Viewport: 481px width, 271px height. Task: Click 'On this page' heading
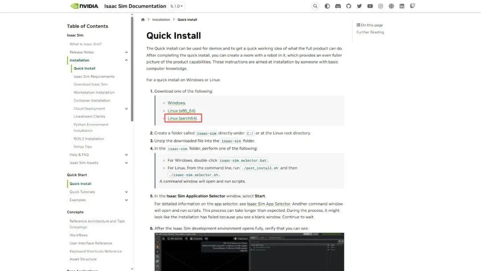[x=370, y=25]
